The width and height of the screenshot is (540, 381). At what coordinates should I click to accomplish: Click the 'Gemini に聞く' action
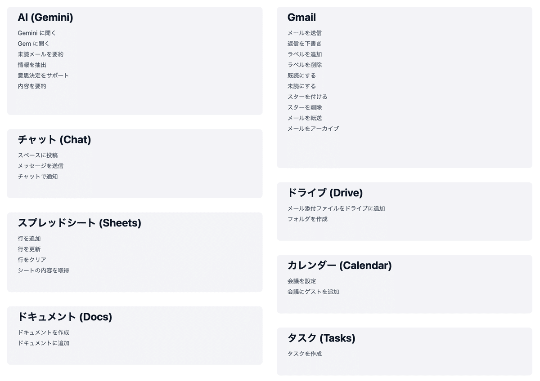pos(37,33)
